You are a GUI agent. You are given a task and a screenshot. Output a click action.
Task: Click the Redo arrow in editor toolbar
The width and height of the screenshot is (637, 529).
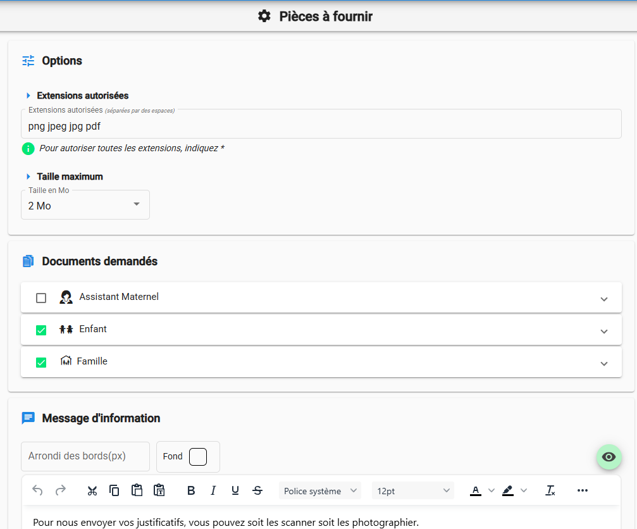click(x=61, y=490)
